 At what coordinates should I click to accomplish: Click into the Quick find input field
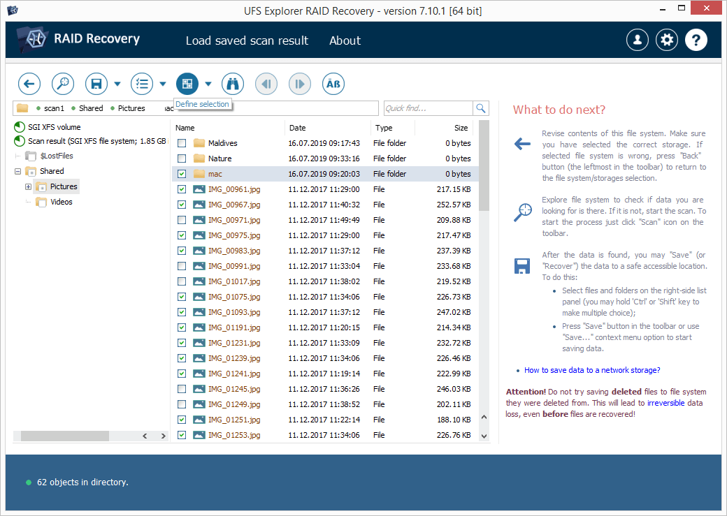point(429,108)
